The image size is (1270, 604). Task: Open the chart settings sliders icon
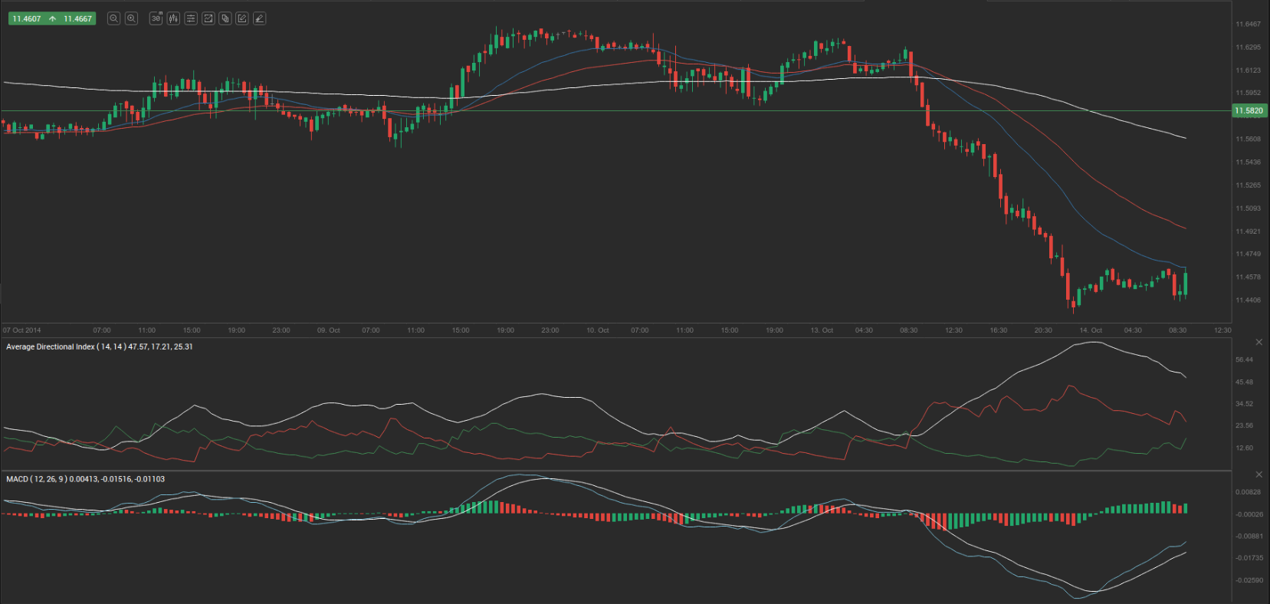[191, 18]
